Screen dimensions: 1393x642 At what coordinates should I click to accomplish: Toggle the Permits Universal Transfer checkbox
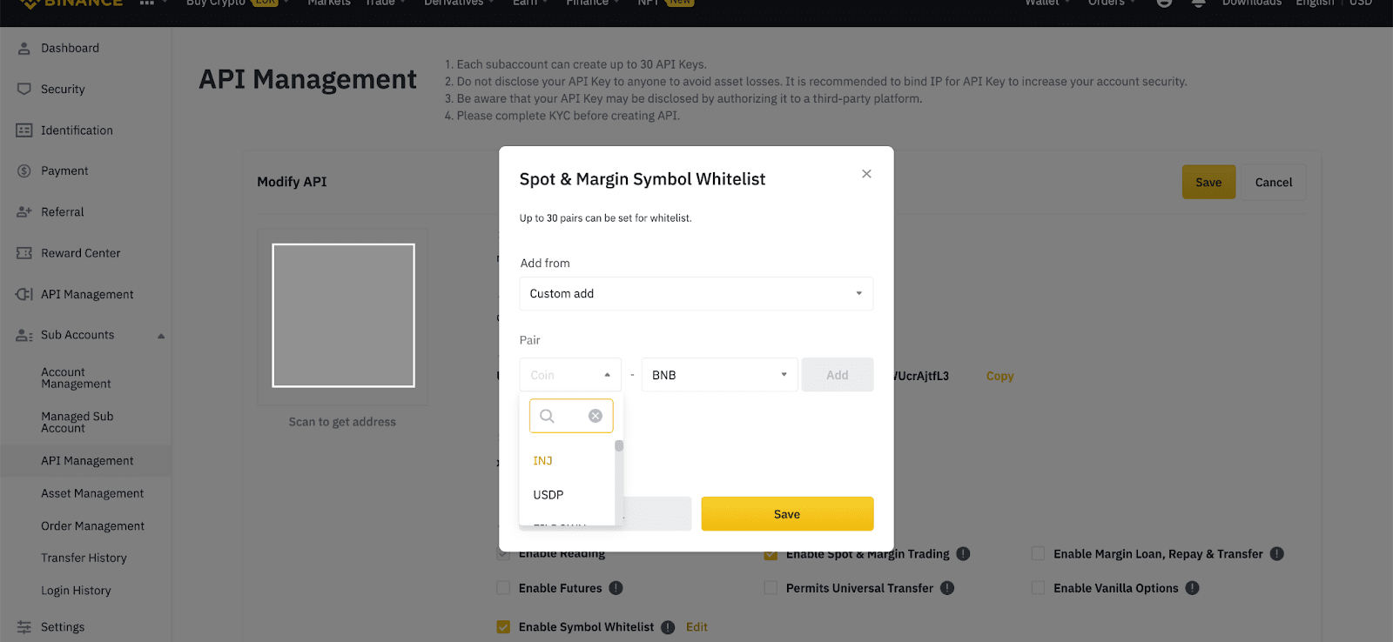[x=771, y=588]
